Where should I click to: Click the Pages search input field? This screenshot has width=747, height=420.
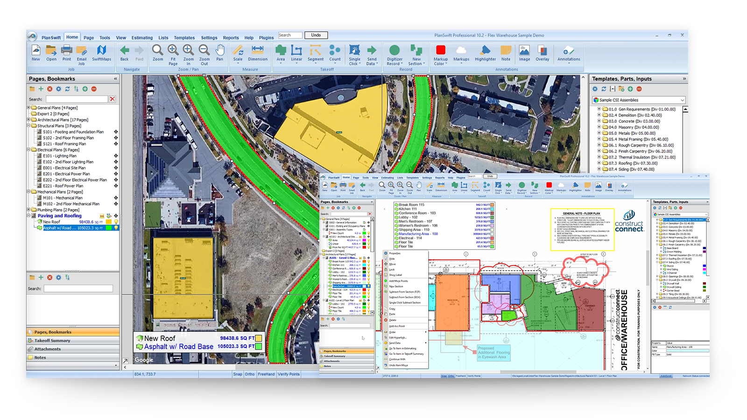pos(77,99)
